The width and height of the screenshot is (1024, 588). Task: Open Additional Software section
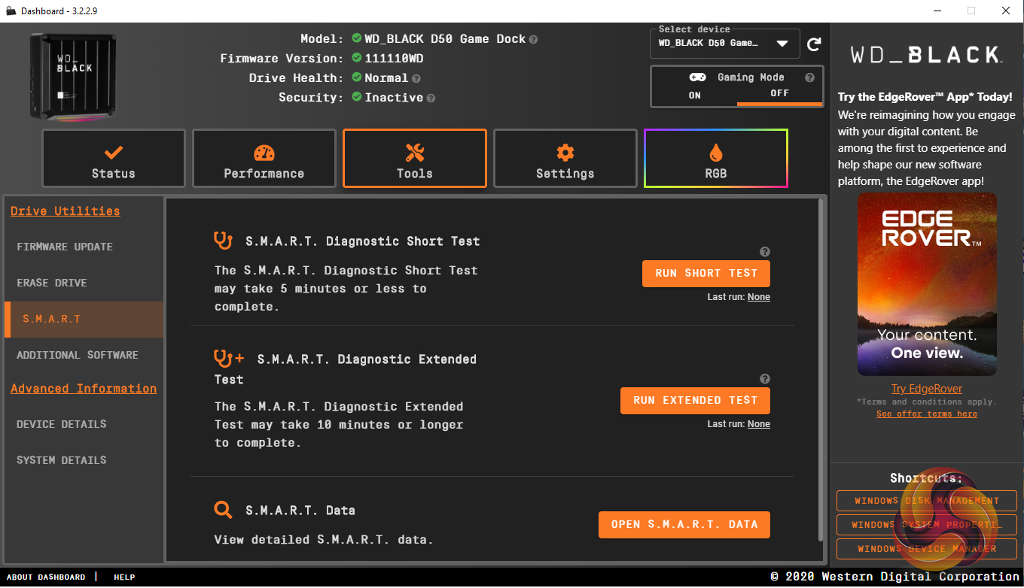(x=84, y=355)
